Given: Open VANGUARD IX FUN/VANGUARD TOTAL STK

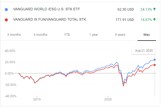Looking at the screenshot, I should click(x=50, y=20).
